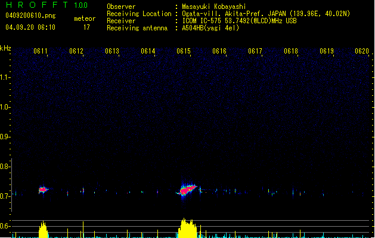Click the 0.8 kHz axis label
This screenshot has width=375, height=238.
coord(5,167)
